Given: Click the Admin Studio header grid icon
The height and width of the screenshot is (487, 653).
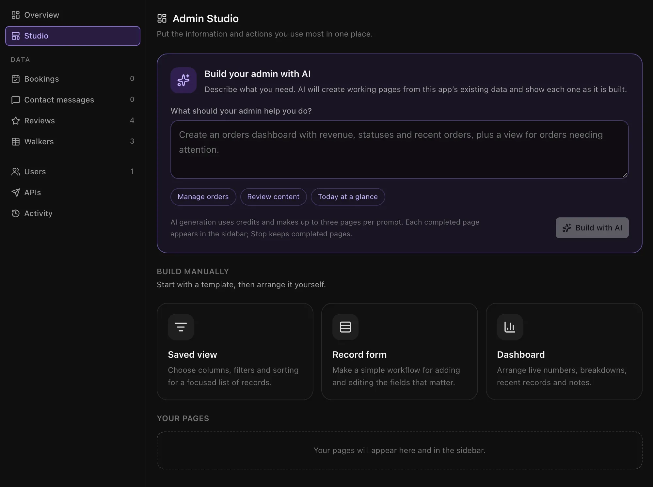Looking at the screenshot, I should click(x=162, y=18).
